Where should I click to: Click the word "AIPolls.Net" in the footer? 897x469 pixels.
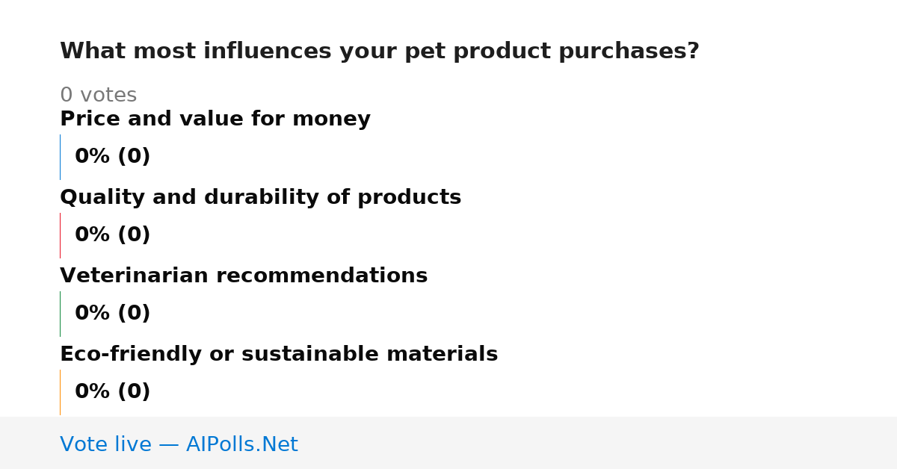tap(242, 444)
